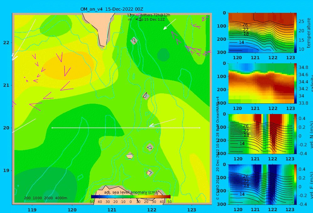Select latitude tick 21 on main map axis
Image resolution: width=313 pixels, height=213 pixels.
6,85
